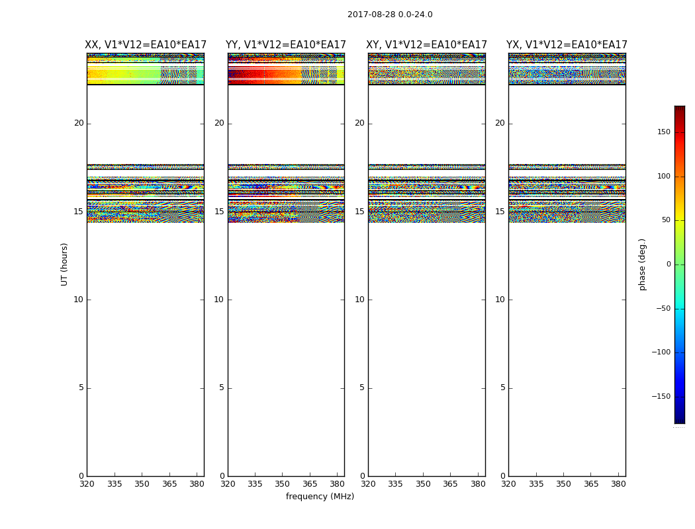The width and height of the screenshot is (695, 529).
Task: Click the XX panel y-axis tick label 5
Action: (81, 387)
